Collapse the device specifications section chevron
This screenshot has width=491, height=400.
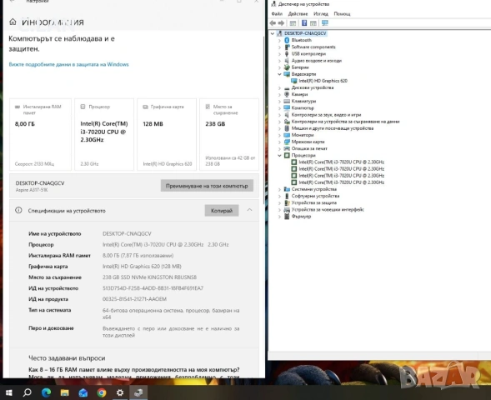pyautogui.click(x=249, y=210)
